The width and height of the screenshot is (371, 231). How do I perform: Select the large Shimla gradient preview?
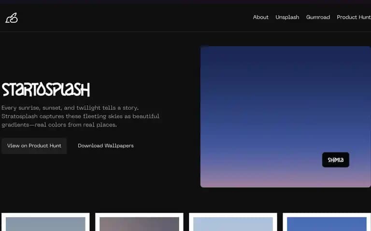pyautogui.click(x=285, y=116)
